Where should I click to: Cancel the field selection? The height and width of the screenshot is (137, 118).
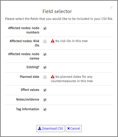(74, 128)
